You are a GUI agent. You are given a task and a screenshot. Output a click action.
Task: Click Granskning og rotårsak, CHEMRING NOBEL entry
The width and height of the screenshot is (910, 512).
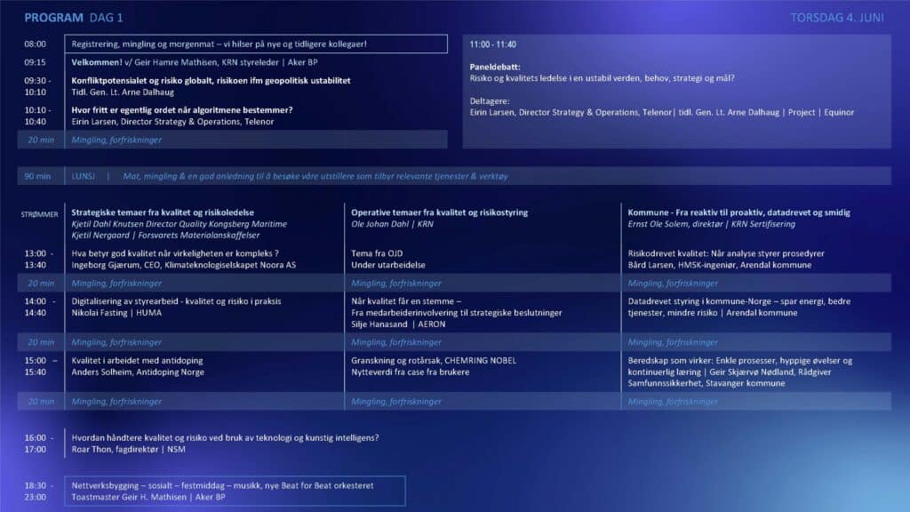tap(433, 360)
